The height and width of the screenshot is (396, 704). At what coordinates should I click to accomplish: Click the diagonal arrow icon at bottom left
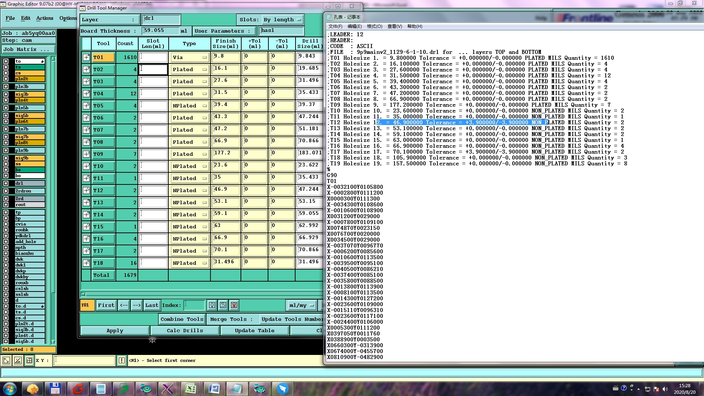6,360
